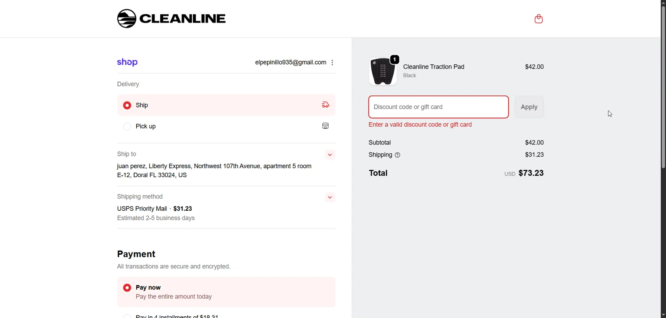
Task: Click the USPS Priority Mail text
Action: [142, 209]
